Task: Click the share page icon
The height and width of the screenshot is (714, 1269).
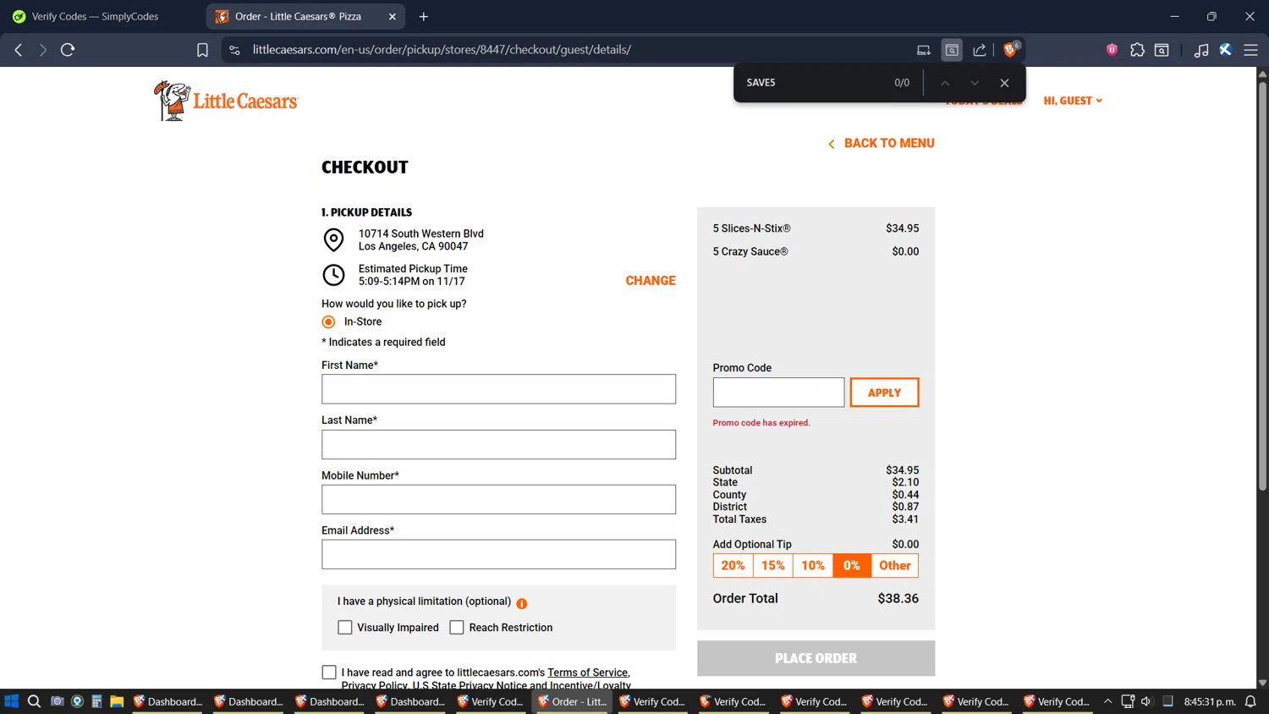Action: point(980,50)
